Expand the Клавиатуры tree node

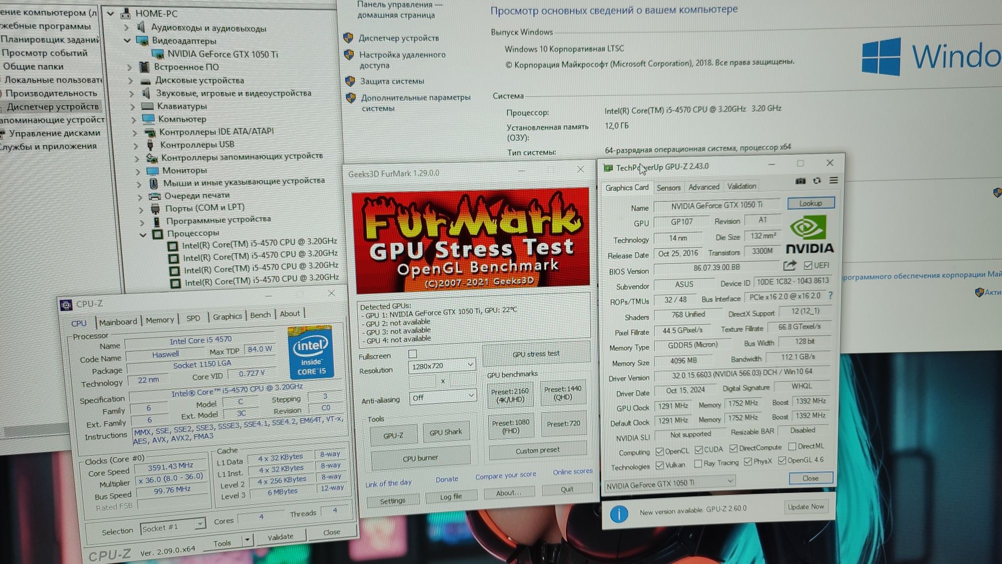pyautogui.click(x=133, y=107)
